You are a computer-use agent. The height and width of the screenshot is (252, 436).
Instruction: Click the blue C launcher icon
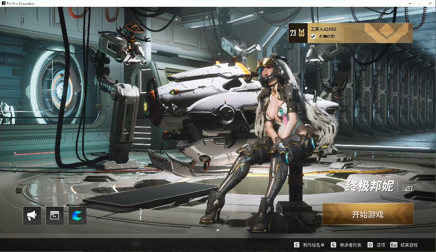click(x=77, y=215)
